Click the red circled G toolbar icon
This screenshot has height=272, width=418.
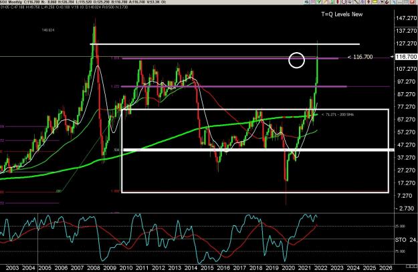344,2
